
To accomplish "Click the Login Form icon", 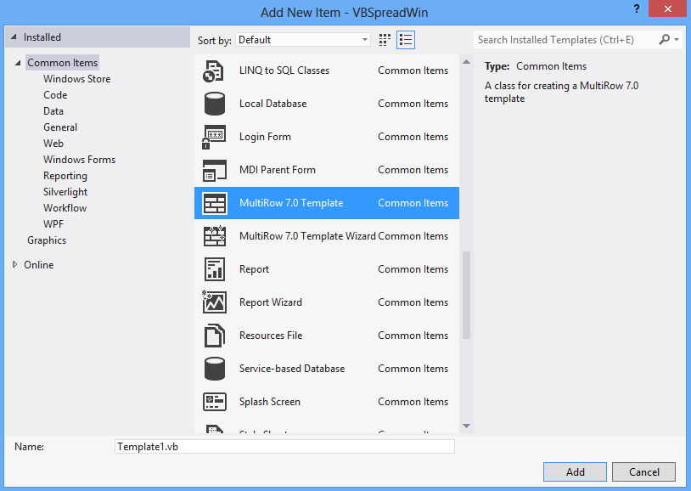I will point(214,137).
